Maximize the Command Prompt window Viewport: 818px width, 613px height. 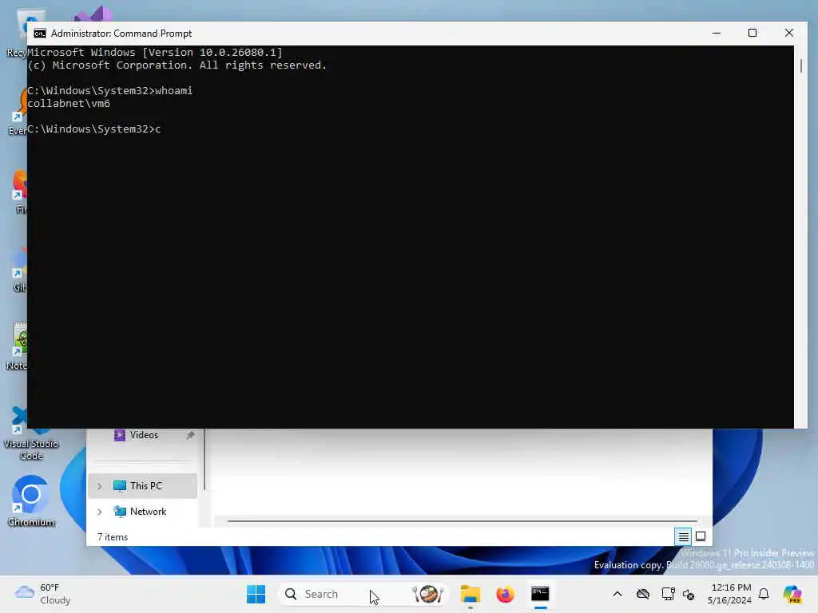752,34
